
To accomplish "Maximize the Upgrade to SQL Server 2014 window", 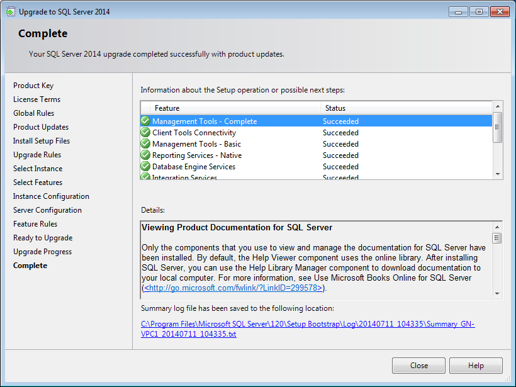I will (x=479, y=11).
